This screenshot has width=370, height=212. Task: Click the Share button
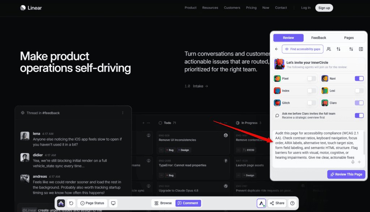click(277, 203)
